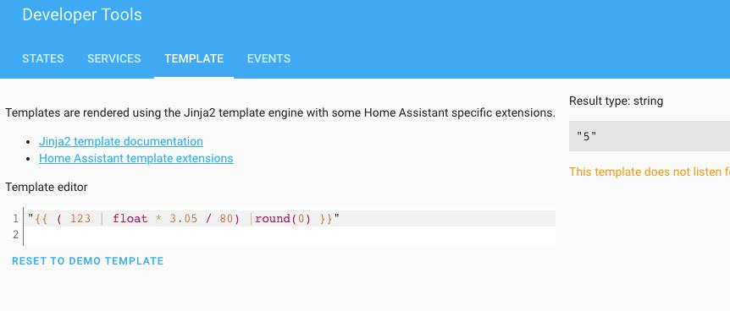This screenshot has height=311, width=730.
Task: Click the round(0) filter in the template
Action: tap(283, 219)
